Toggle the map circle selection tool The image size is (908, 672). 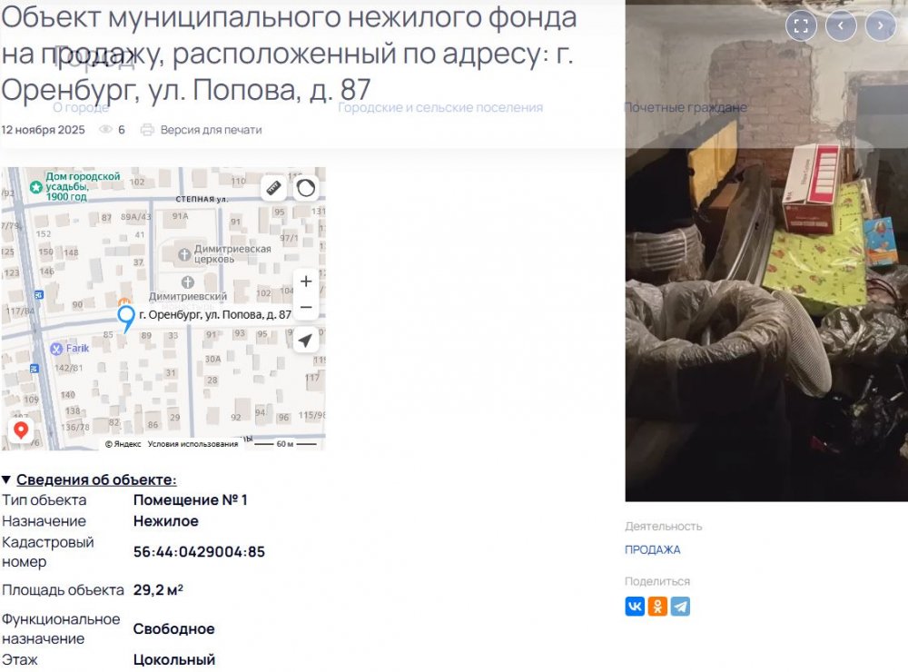pyautogui.click(x=306, y=188)
